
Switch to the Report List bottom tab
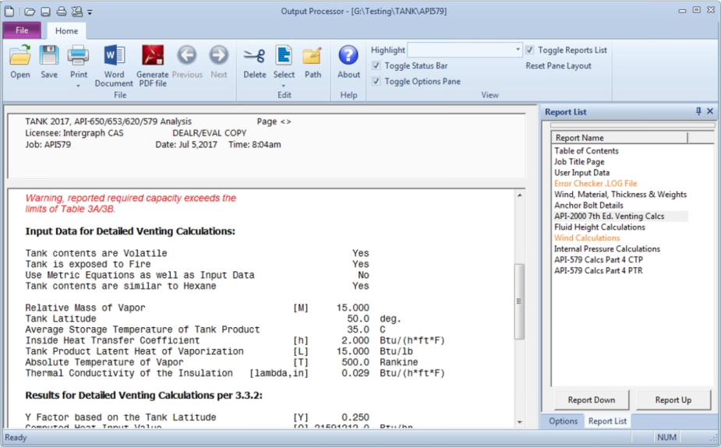[607, 421]
